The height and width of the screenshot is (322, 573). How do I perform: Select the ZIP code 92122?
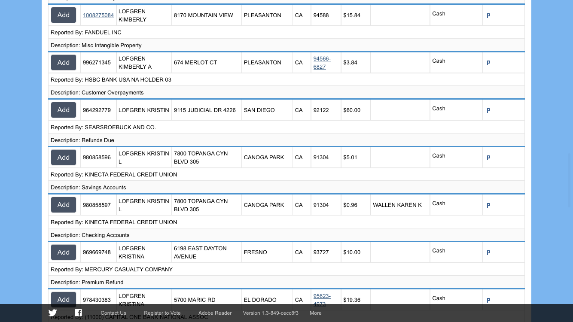click(321, 110)
